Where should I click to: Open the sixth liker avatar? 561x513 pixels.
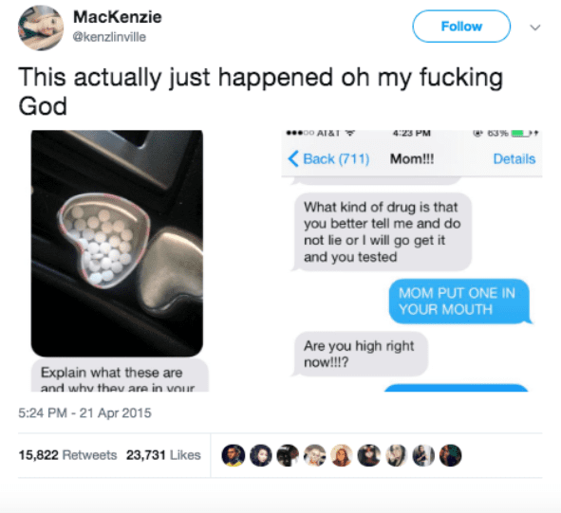coord(369,455)
